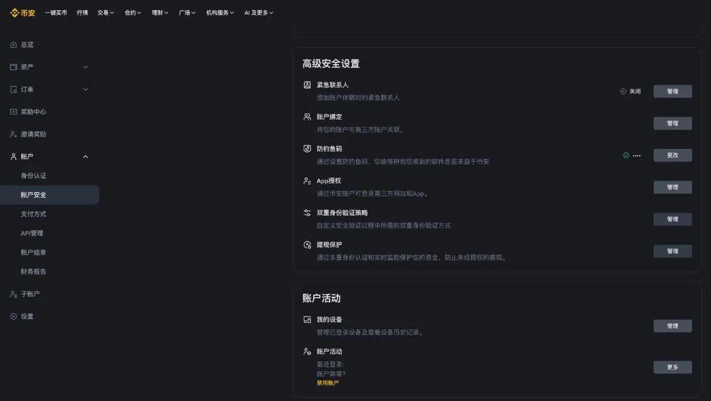Click 管理 button for 双重身份验证策略
The width and height of the screenshot is (711, 401).
click(673, 219)
